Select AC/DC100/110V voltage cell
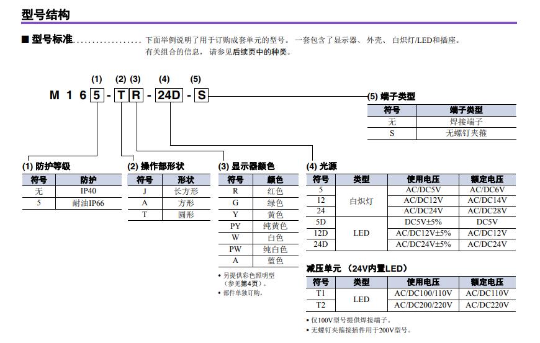540x343 pixels. click(x=423, y=293)
